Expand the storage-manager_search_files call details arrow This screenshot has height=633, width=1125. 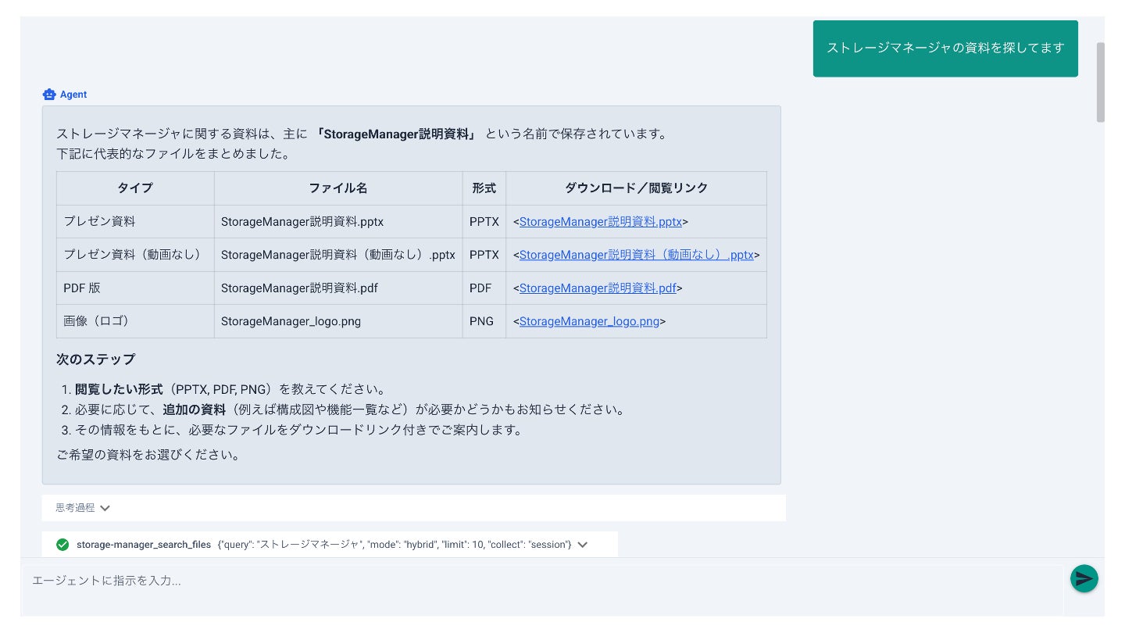pyautogui.click(x=582, y=545)
